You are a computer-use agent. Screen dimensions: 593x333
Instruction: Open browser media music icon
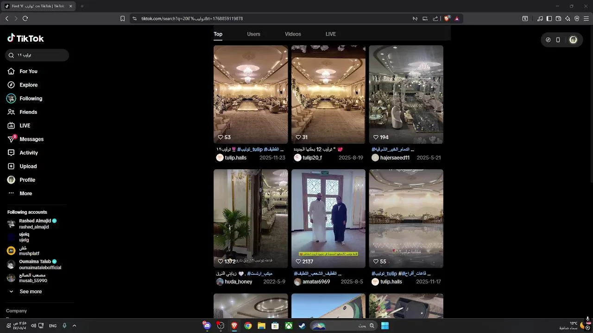click(540, 18)
